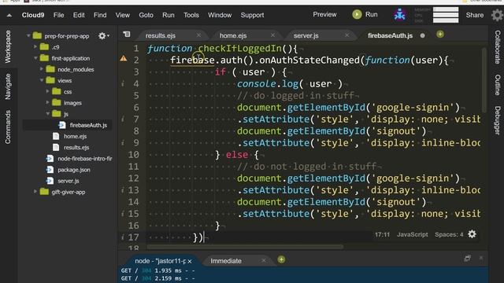Open the Goto menu
Viewport: 504px width, 283px height.
click(146, 15)
